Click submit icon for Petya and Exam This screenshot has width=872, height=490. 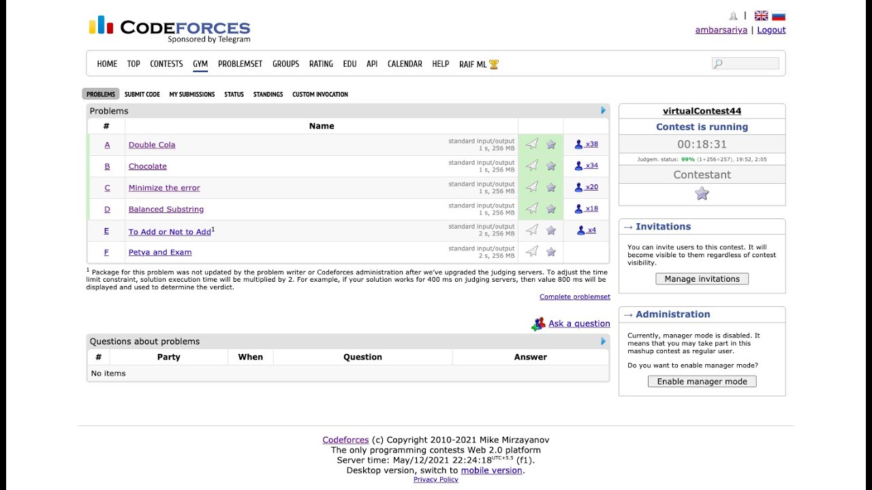tap(532, 252)
